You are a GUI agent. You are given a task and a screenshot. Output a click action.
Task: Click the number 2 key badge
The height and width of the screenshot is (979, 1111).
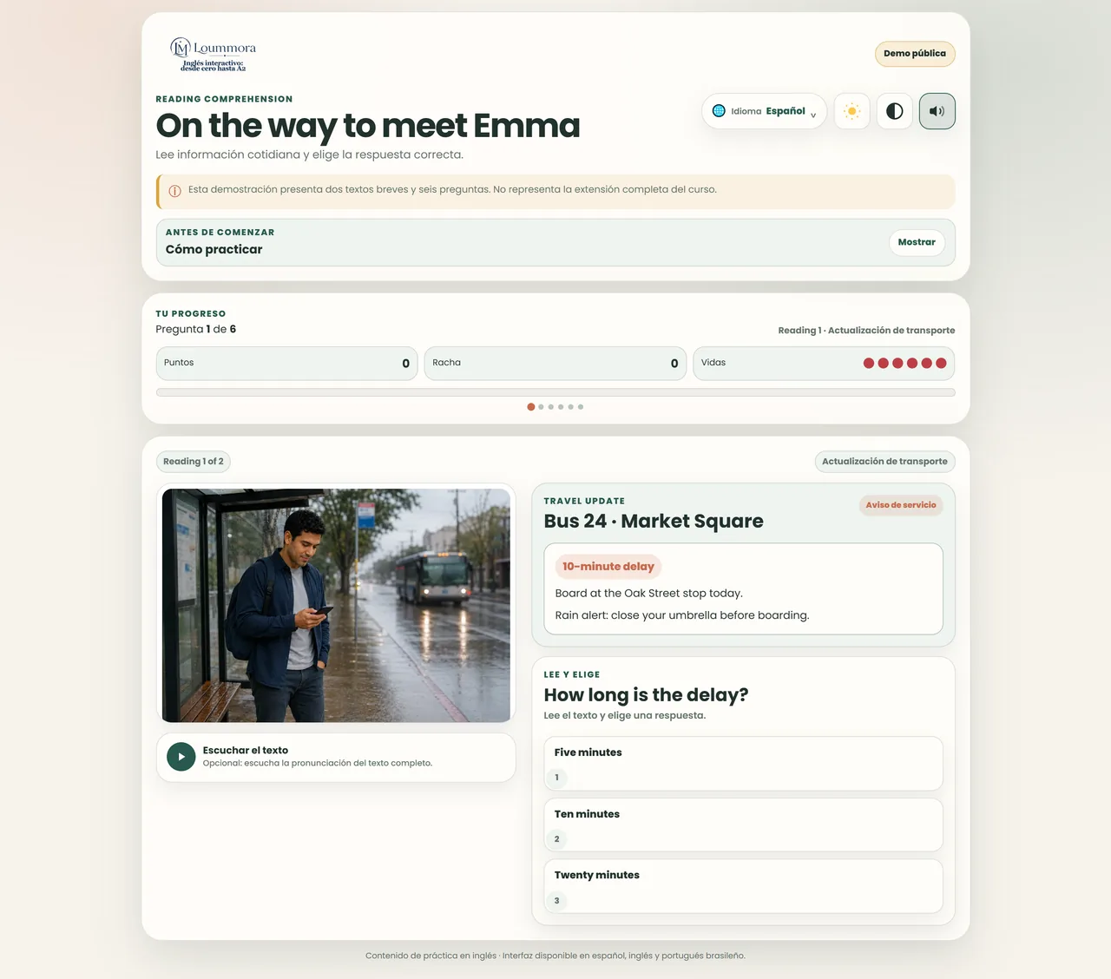[557, 839]
